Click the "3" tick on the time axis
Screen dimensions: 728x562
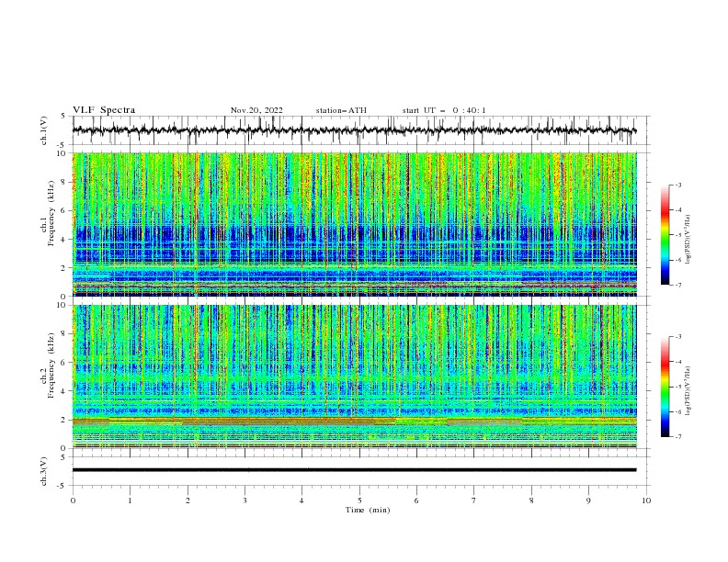pyautogui.click(x=245, y=500)
